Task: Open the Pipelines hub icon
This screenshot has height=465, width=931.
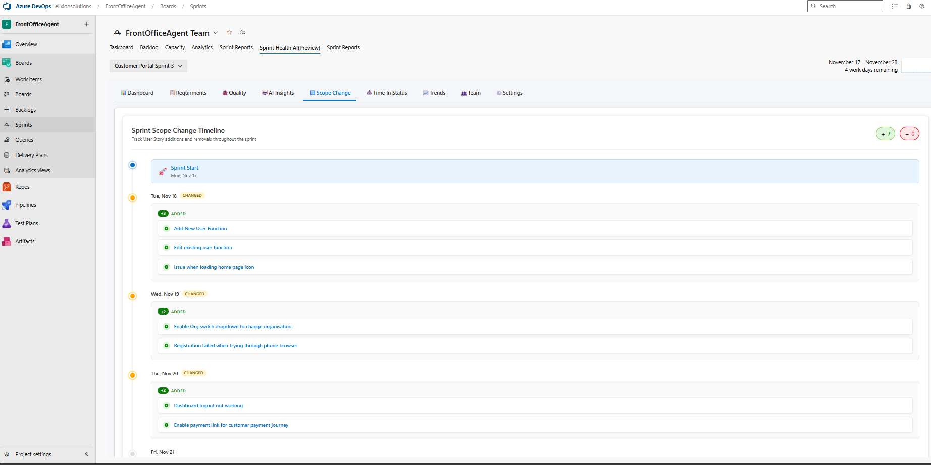Action: (7, 205)
